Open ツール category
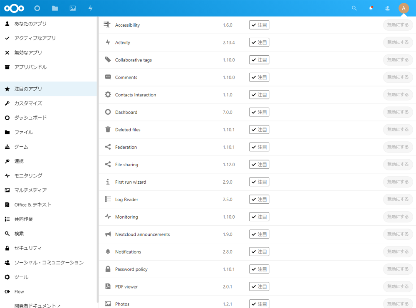The height and width of the screenshot is (308, 416). click(x=49, y=277)
